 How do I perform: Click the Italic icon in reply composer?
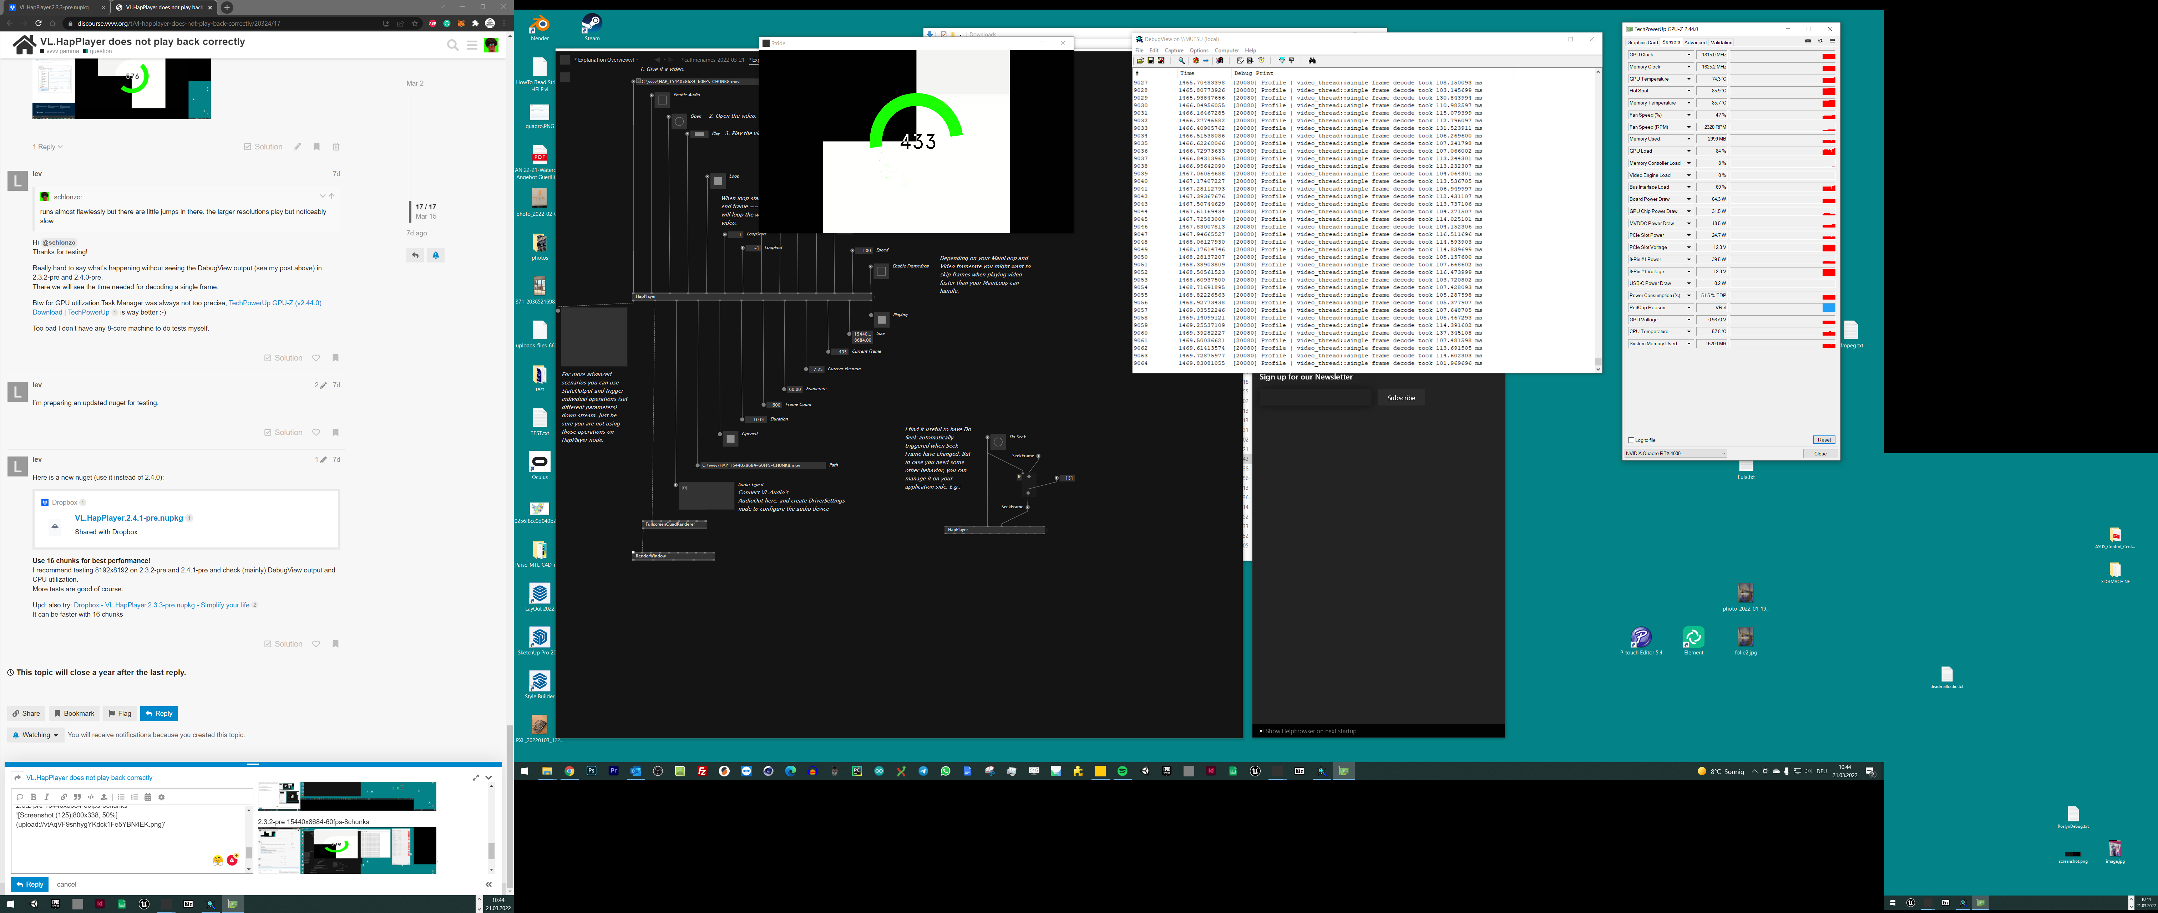tap(47, 797)
